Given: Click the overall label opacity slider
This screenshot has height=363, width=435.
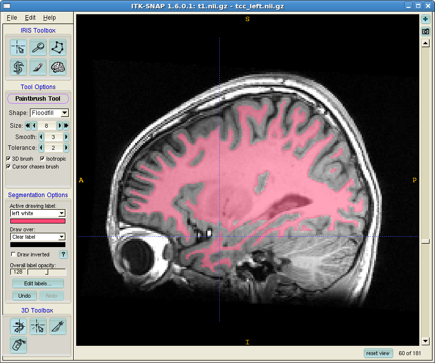Looking at the screenshot, I should pyautogui.click(x=47, y=272).
